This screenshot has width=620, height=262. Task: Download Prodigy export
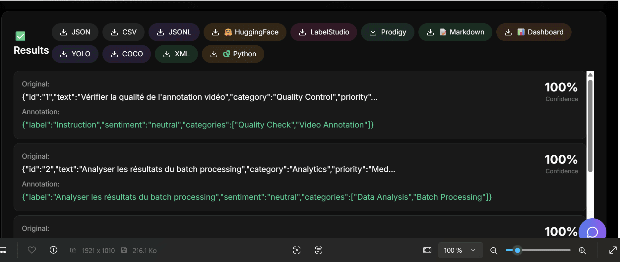388,32
